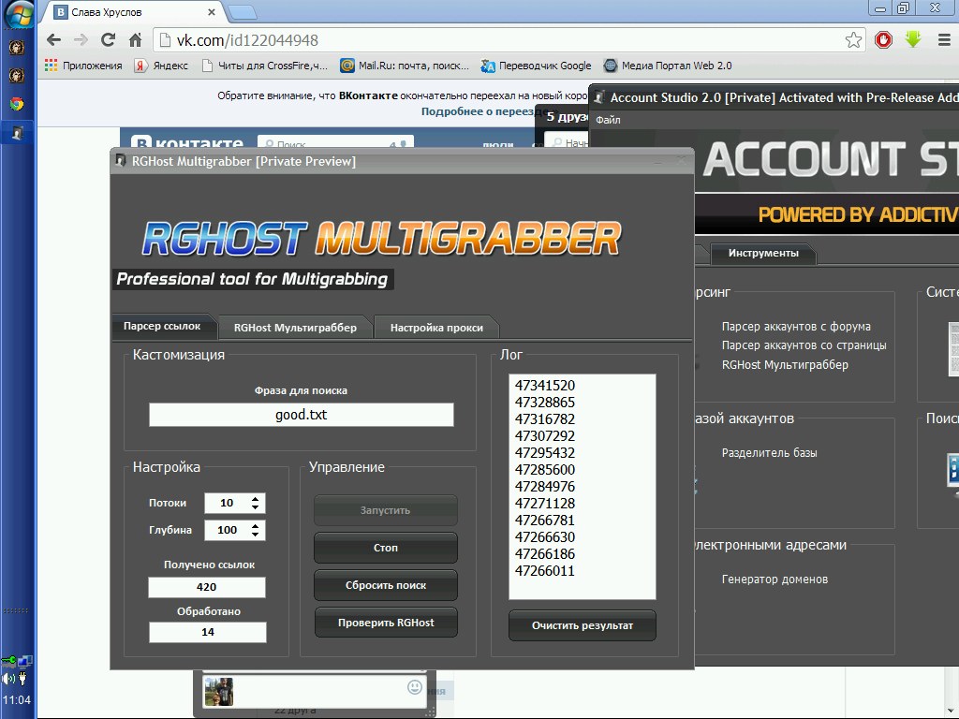Select log entry 47284976
This screenshot has height=719, width=959.
point(545,487)
